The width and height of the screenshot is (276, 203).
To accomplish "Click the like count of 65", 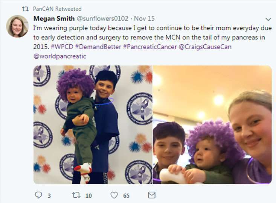I will [126, 195].
